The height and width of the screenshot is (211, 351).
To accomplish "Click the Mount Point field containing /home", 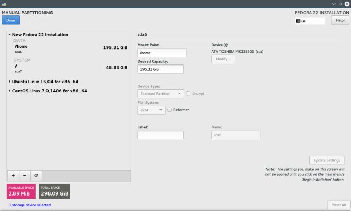I will point(162,53).
